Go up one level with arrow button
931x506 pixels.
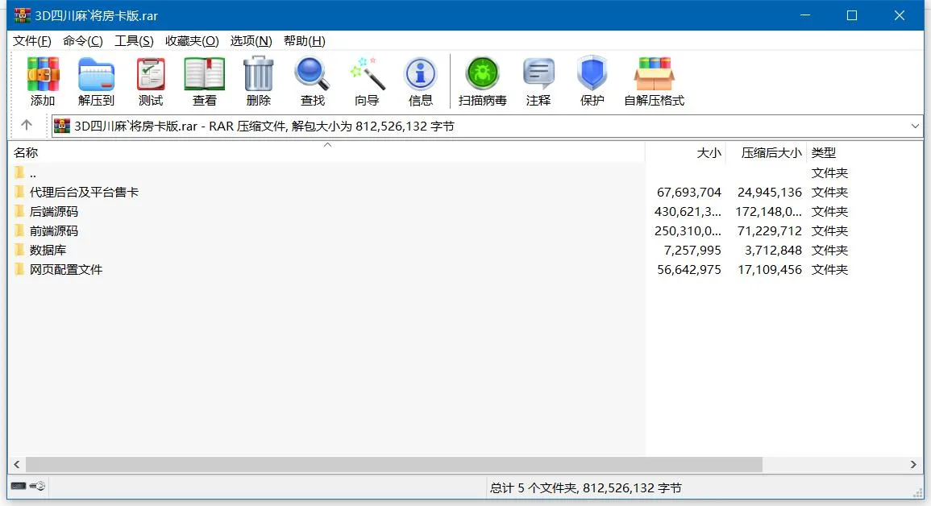click(27, 125)
